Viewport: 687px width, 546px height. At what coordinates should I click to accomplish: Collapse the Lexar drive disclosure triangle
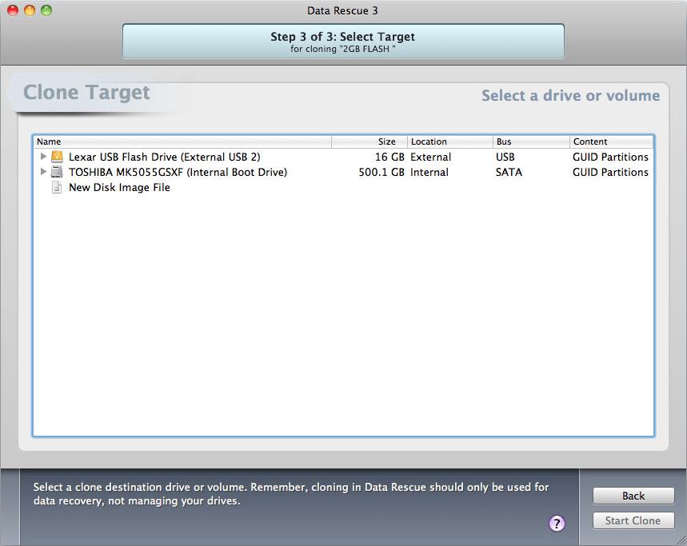coord(44,157)
